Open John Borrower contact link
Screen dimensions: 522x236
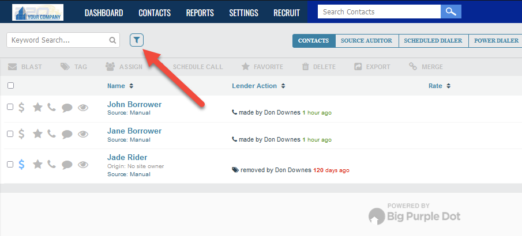click(134, 104)
